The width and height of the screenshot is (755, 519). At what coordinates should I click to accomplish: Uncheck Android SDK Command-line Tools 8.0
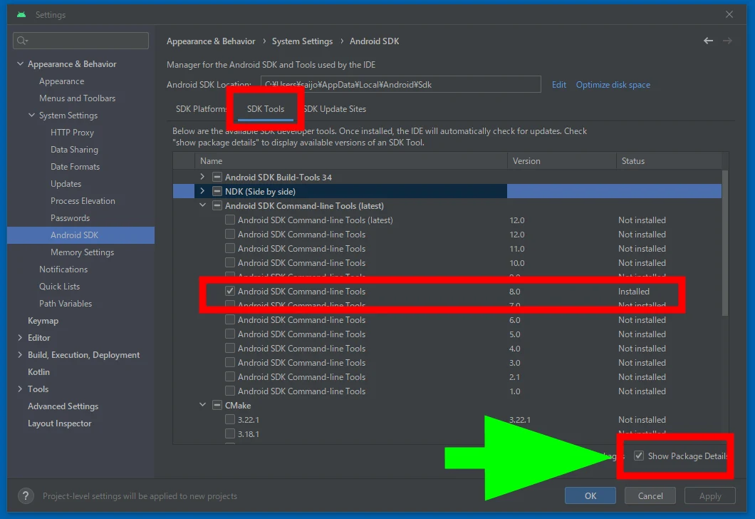coord(230,291)
